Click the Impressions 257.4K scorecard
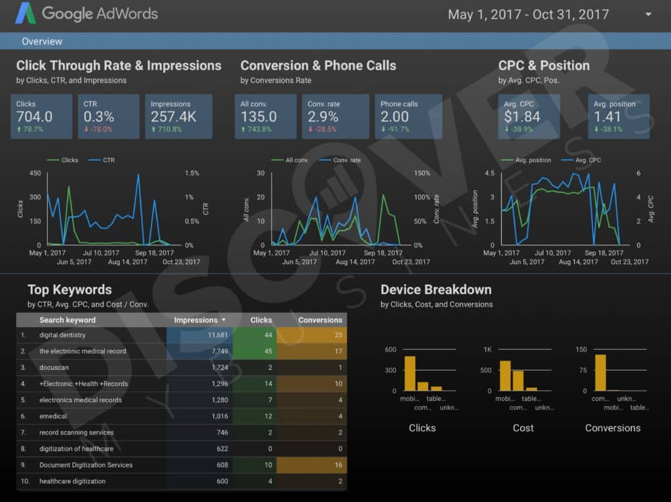This screenshot has height=502, width=671. pyautogui.click(x=179, y=117)
